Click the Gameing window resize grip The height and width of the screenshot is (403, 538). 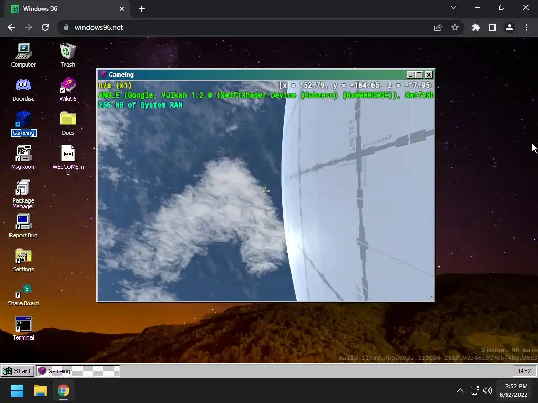[431, 298]
